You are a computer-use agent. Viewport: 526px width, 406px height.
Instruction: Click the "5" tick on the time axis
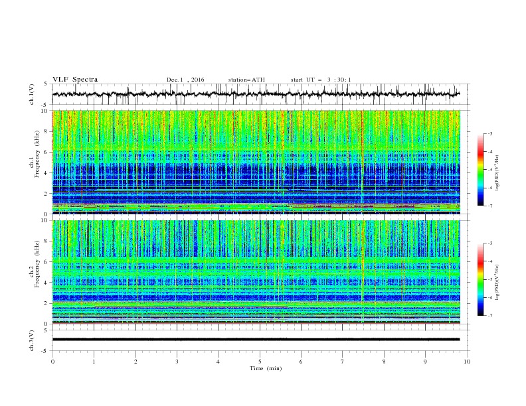260,362
